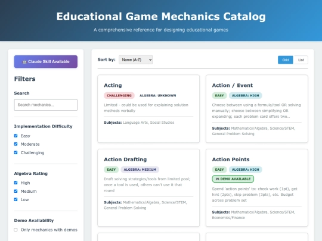The height and width of the screenshot is (241, 322).
Task: Uncheck the Low algebra rating checkbox
Action: tap(16, 199)
